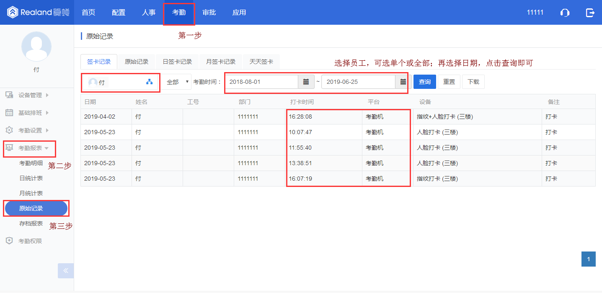Select 考勤 in top navigation
This screenshot has width=602, height=293.
179,13
